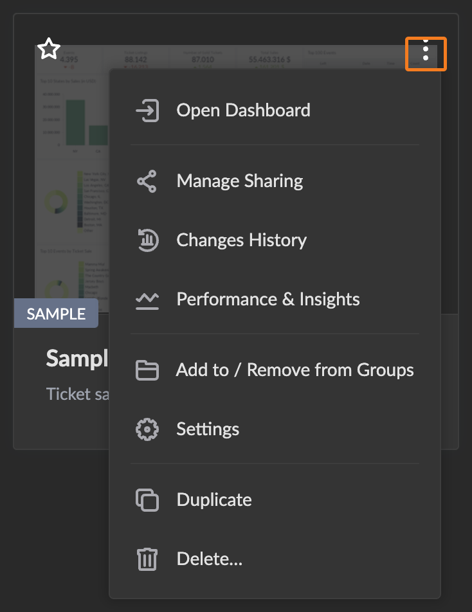The image size is (472, 612).
Task: Click the SAMPLE badge label
Action: point(56,314)
